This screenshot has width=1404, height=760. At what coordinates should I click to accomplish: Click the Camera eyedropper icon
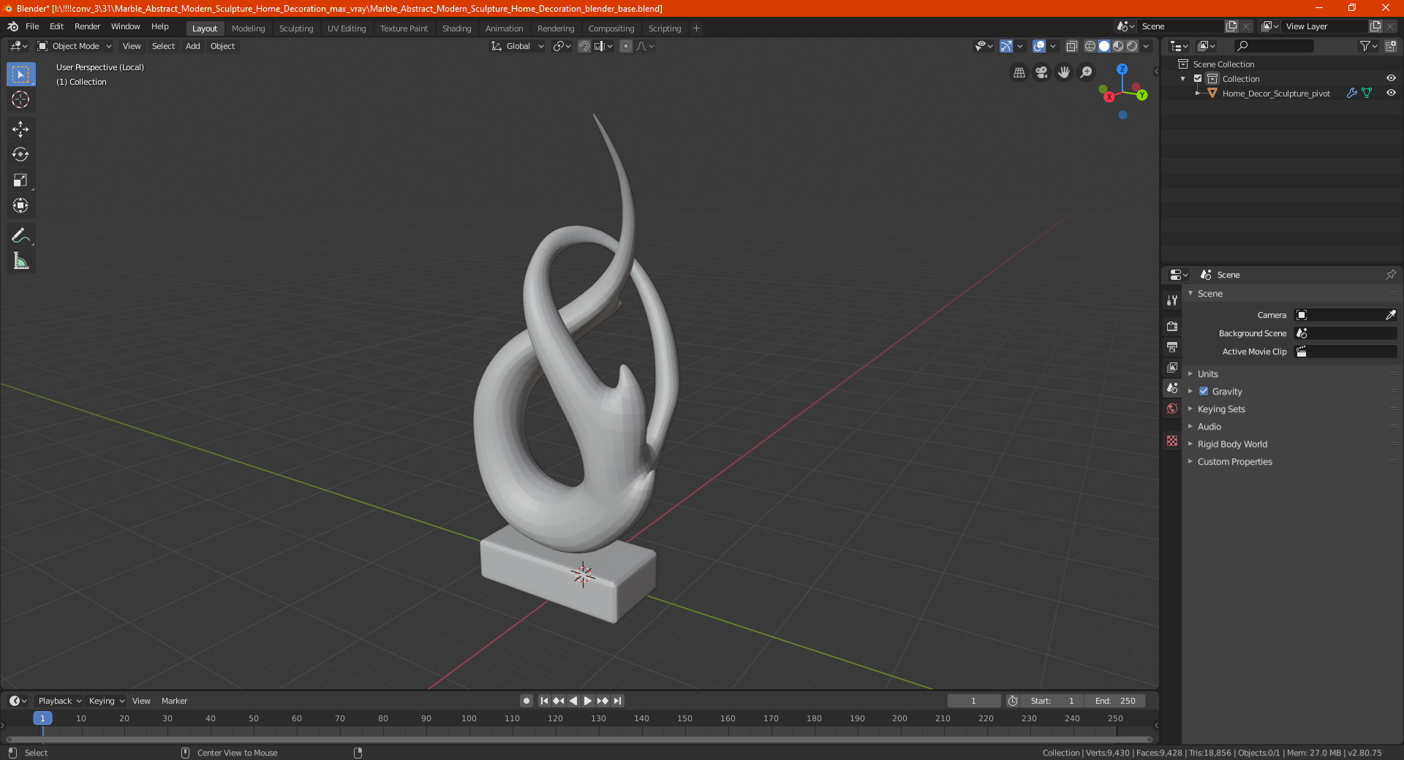tap(1390, 315)
